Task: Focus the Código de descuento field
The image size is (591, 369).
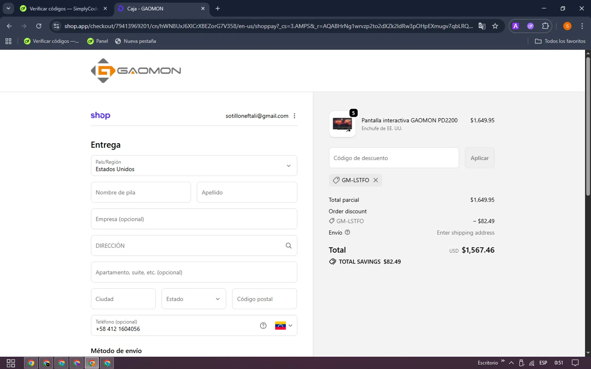Action: [394, 158]
